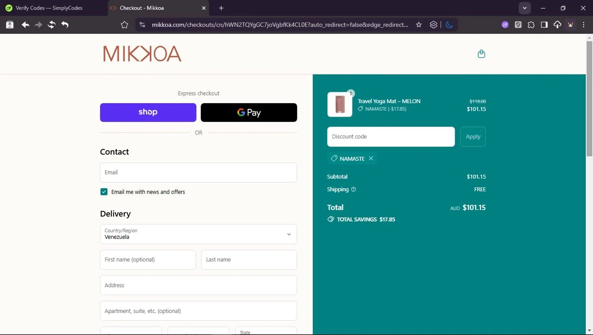Pay with Shop Pay express button

click(x=148, y=112)
